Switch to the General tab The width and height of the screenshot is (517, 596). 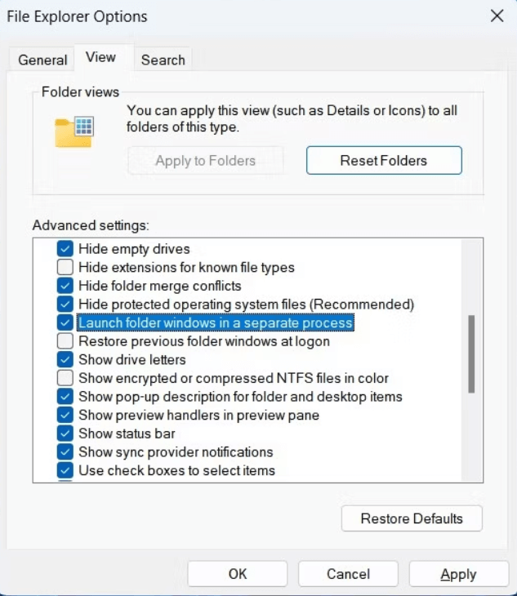coord(42,60)
